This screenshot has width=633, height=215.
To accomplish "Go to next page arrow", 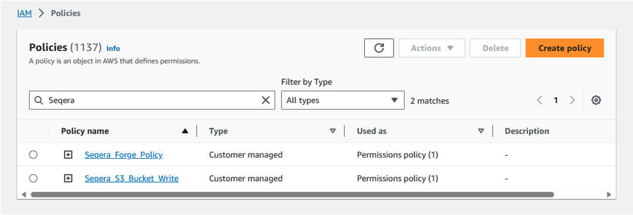I will 571,100.
